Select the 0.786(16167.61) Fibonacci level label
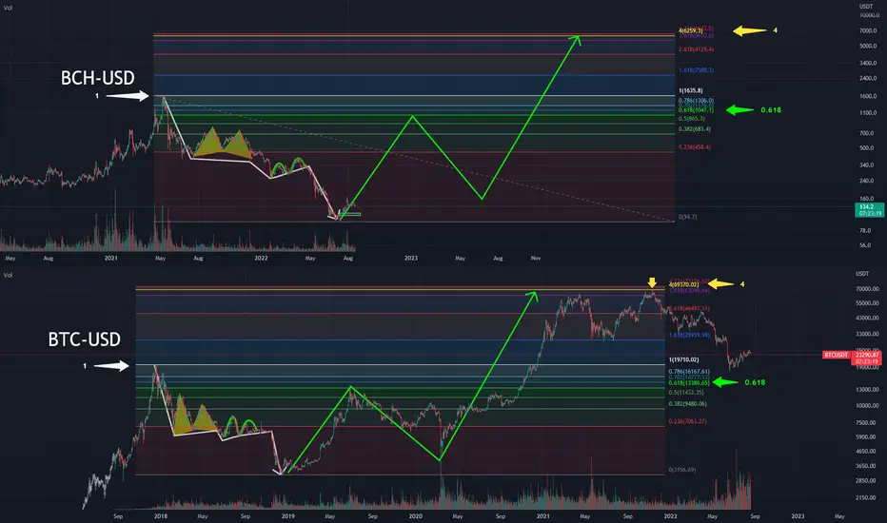 pos(689,372)
